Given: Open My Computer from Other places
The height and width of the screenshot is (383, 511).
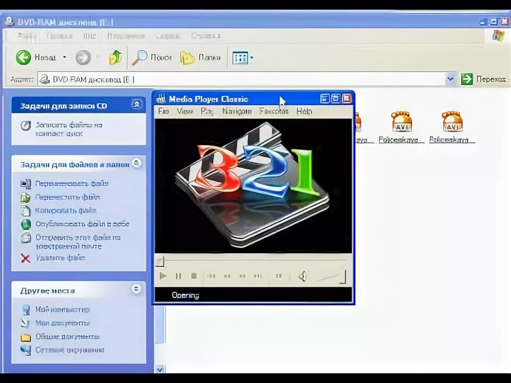Looking at the screenshot, I should click(x=63, y=310).
